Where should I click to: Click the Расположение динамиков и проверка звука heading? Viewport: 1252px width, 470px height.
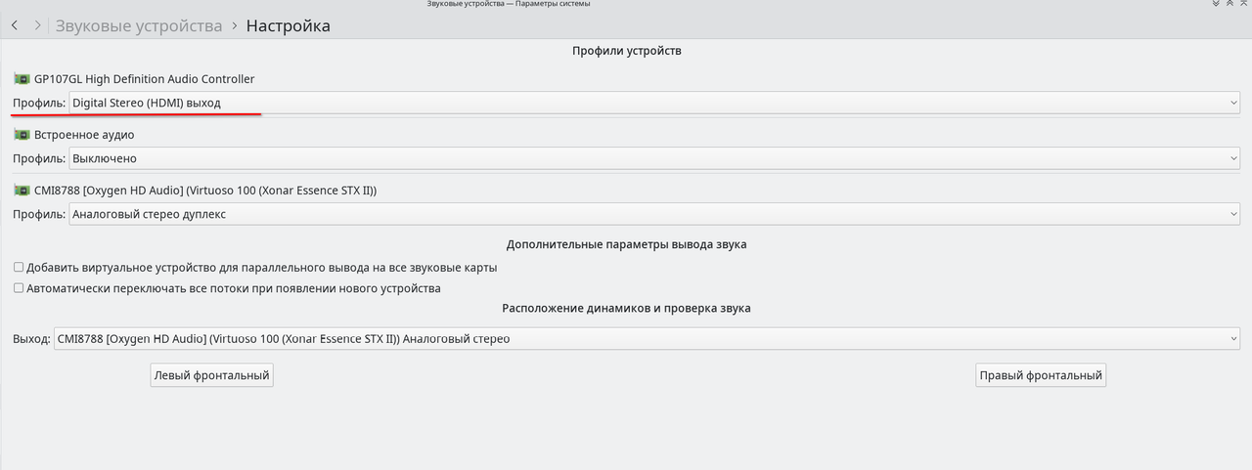coord(627,308)
